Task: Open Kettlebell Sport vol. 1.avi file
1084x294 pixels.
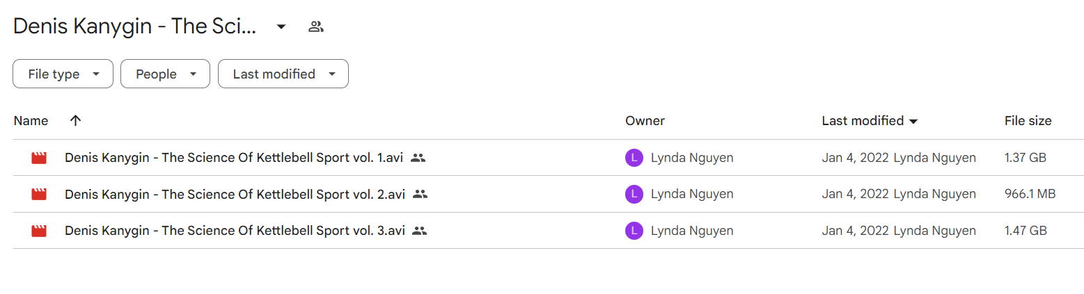Action: (235, 158)
